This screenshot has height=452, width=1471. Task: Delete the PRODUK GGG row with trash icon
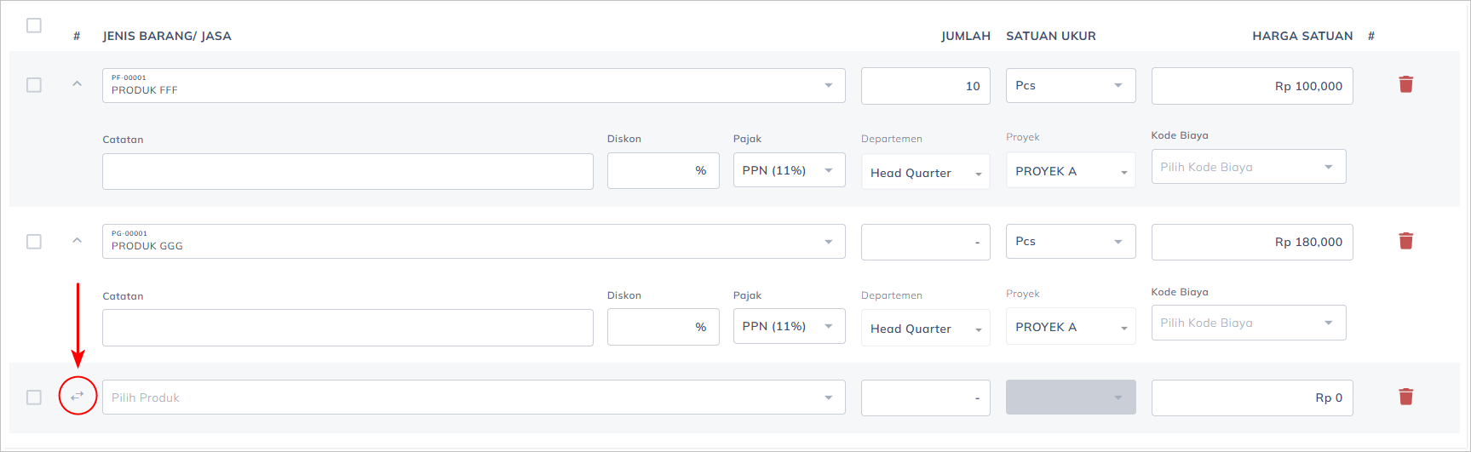pyautogui.click(x=1405, y=241)
